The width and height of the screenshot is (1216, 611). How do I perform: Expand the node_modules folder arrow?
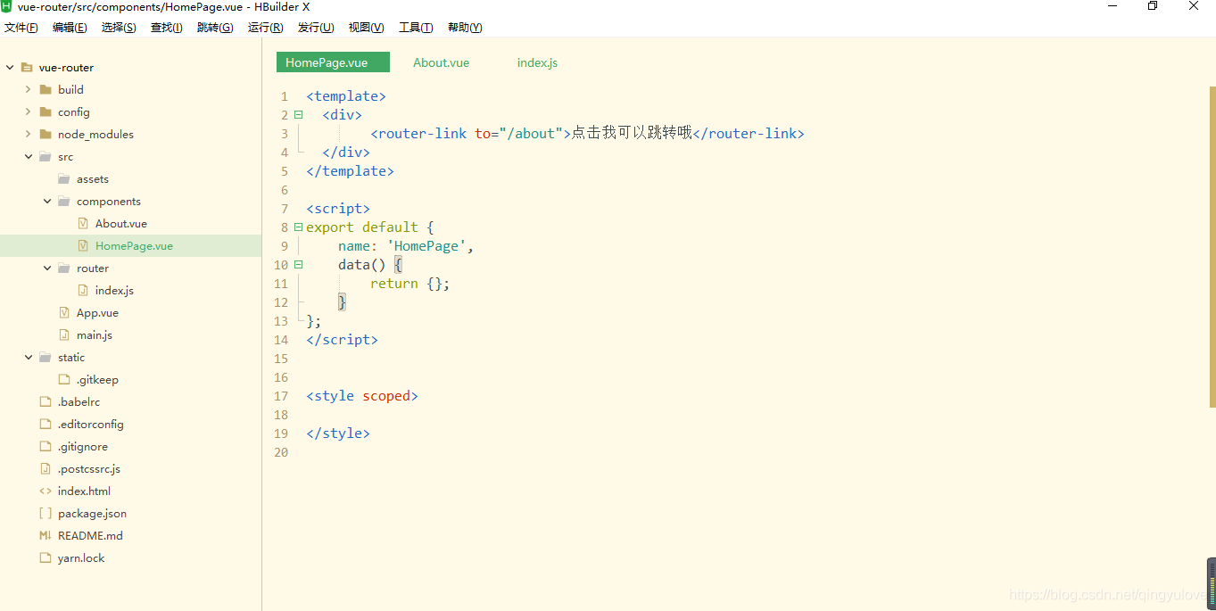[28, 134]
